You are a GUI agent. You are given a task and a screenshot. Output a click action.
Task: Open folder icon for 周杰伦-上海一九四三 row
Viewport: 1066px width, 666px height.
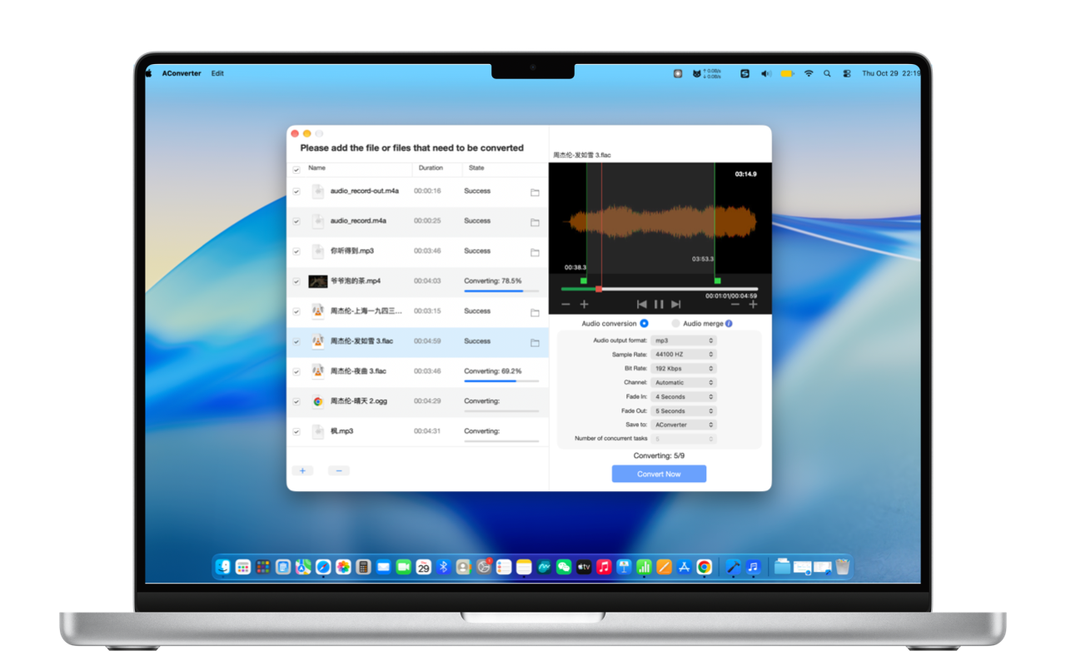(535, 312)
